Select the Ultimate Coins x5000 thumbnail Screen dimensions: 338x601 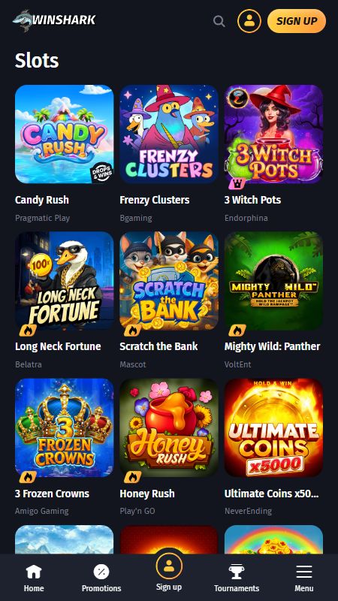coord(273,427)
